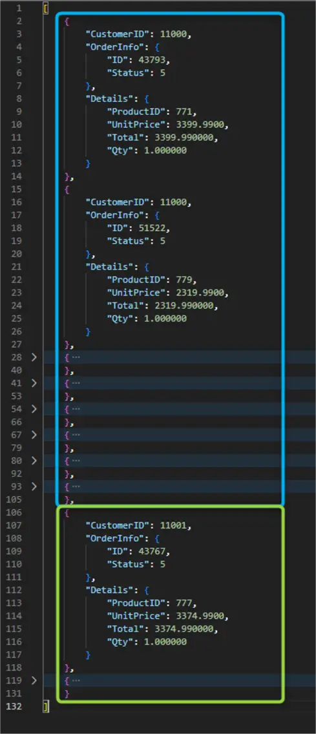Click the "OrderInfo" key on line 108
This screenshot has height=734, width=316.
[116, 538]
